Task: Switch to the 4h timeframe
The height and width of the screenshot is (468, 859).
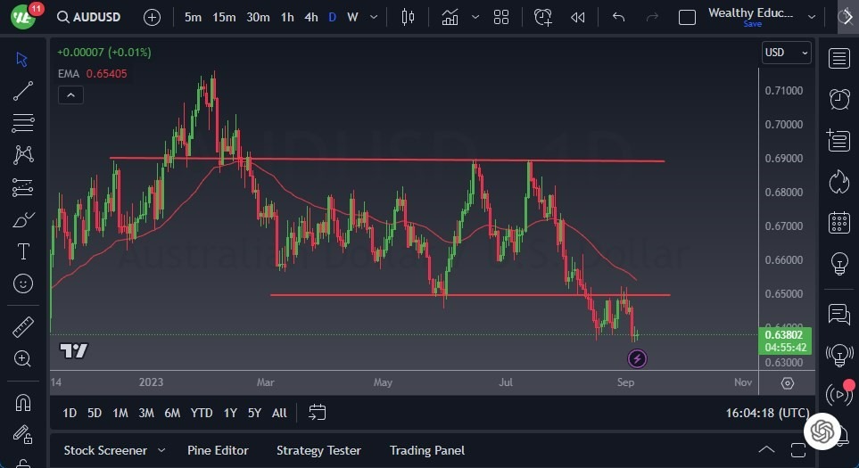Action: pyautogui.click(x=311, y=17)
